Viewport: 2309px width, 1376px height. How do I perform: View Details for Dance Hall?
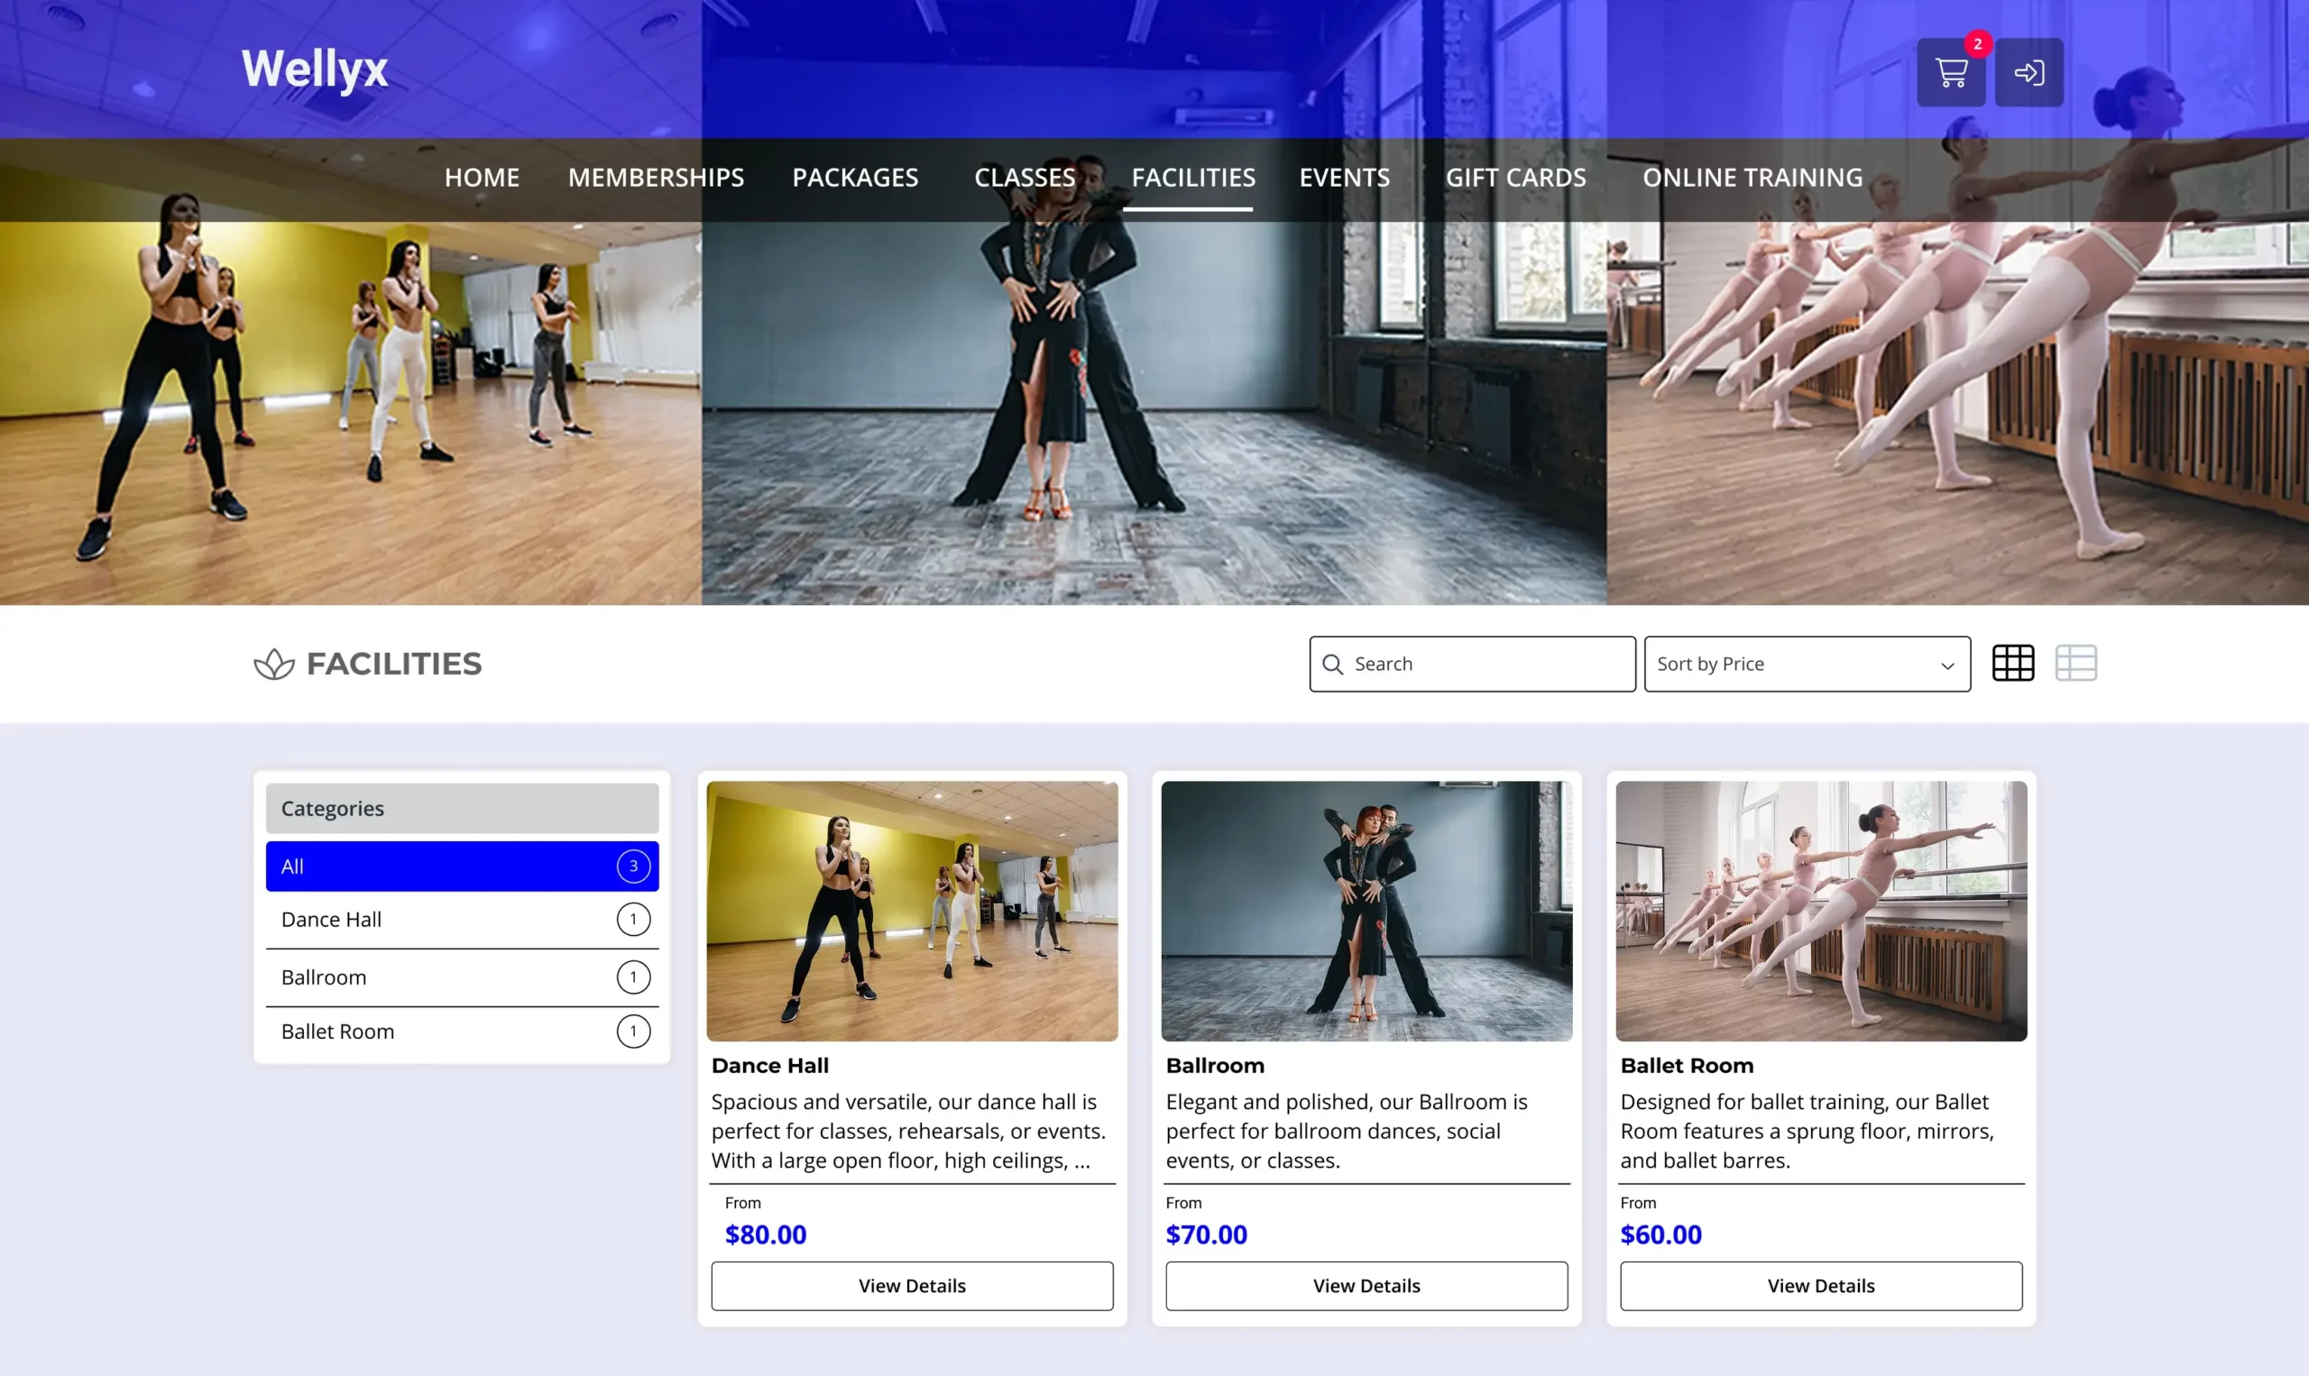912,1285
